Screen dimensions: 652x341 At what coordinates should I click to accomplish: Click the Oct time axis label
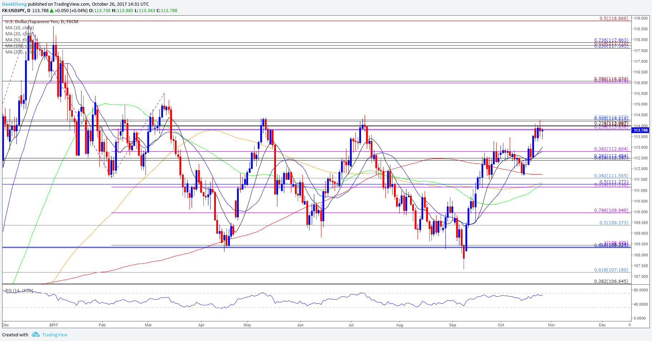click(501, 325)
